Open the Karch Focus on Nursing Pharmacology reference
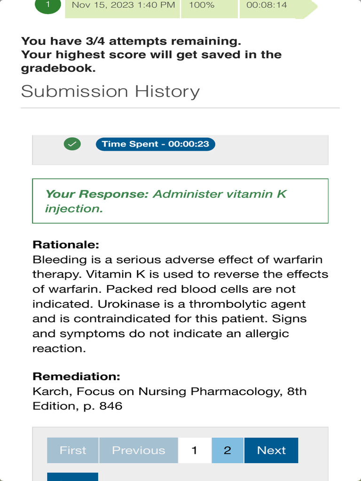This screenshot has width=361, height=481. point(169,398)
